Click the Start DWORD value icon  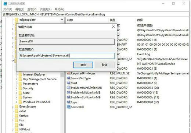(x=69, y=83)
